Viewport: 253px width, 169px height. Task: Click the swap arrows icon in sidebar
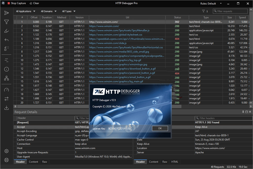click(7, 99)
